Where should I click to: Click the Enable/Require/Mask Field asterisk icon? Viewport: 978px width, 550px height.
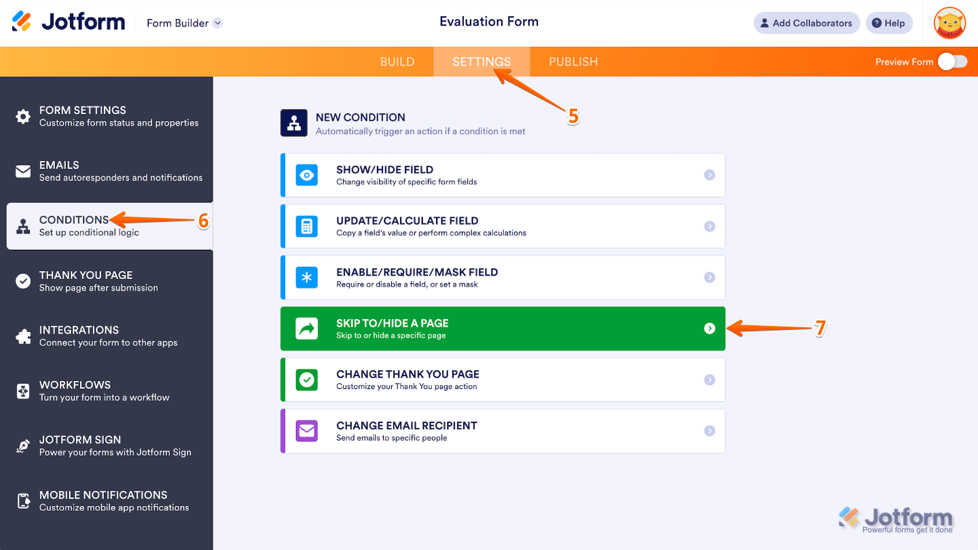click(306, 277)
